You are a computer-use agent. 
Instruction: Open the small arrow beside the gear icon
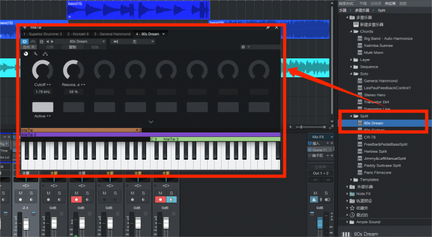point(249,47)
